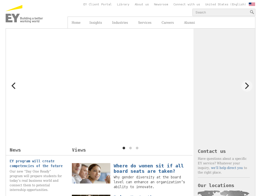Open the Insights menu
The width and height of the screenshot is (261, 196).
96,22
